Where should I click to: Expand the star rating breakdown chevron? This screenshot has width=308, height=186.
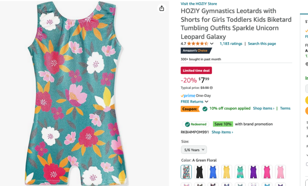point(212,44)
